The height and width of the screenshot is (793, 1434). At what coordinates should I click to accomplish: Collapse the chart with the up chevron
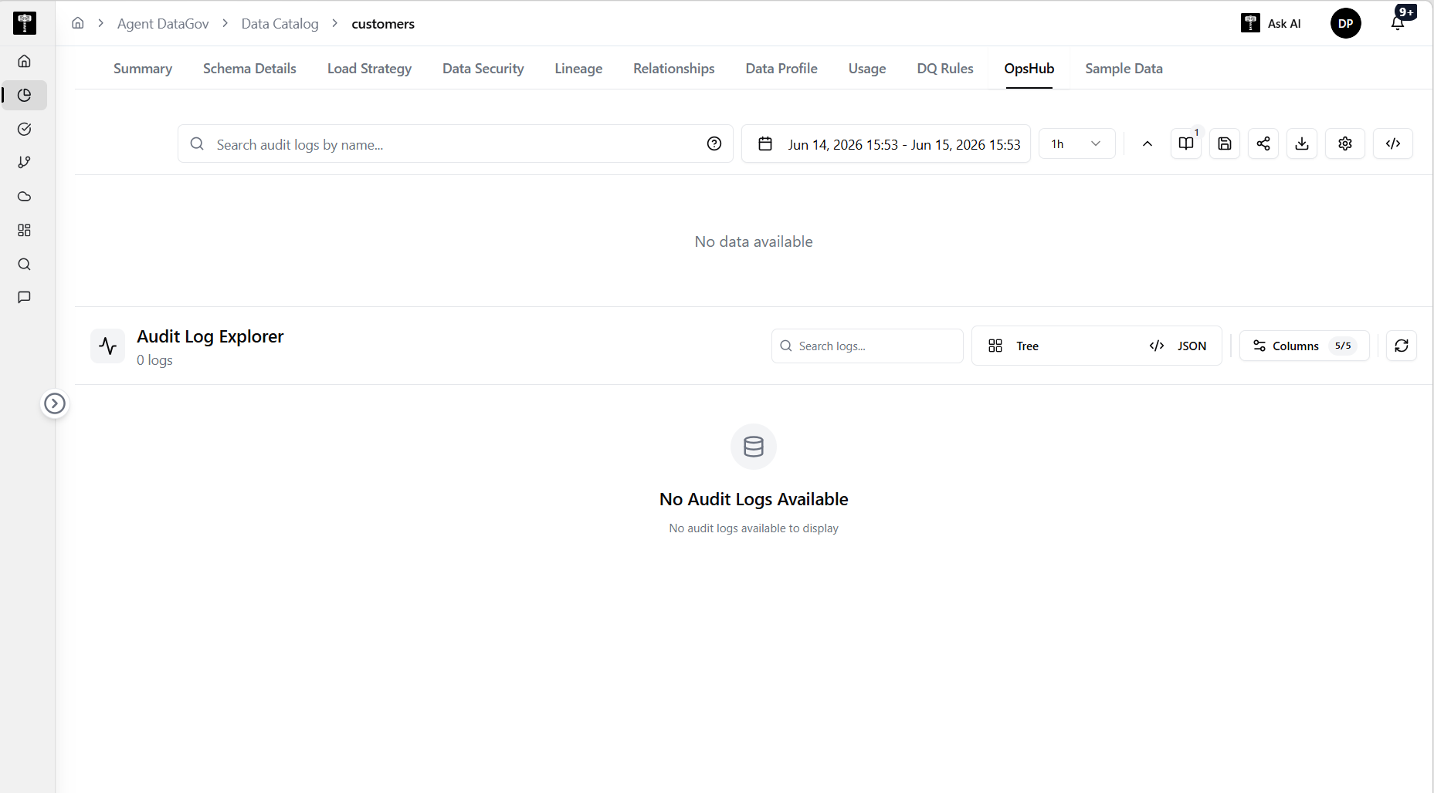pyautogui.click(x=1148, y=143)
